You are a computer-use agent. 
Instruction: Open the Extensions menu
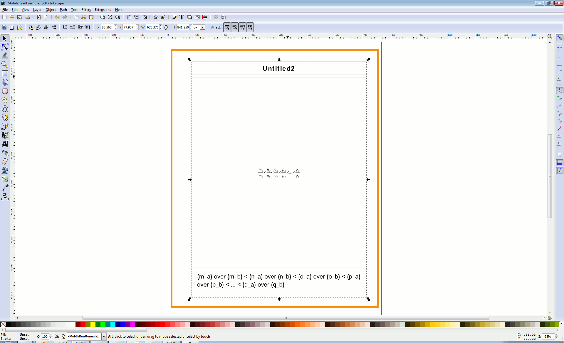tap(103, 10)
